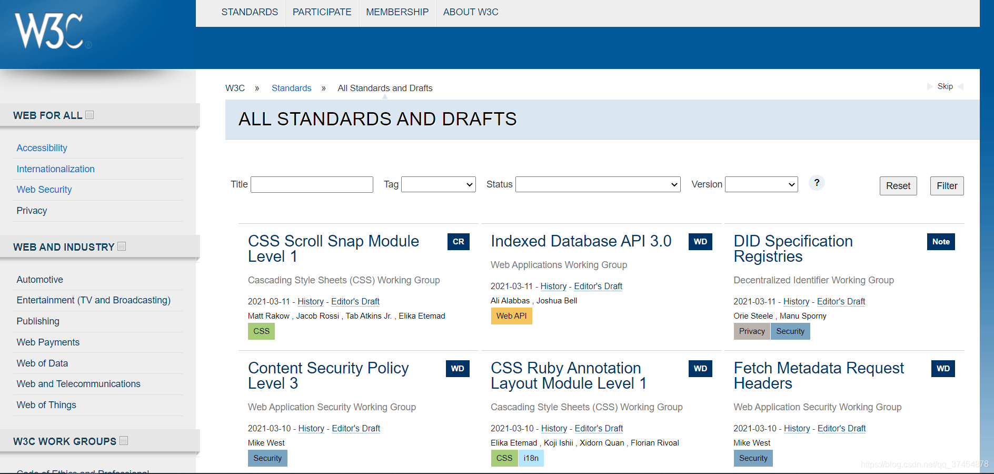The image size is (994, 474).
Task: Click History link for Content Security Policy
Action: 311,428
